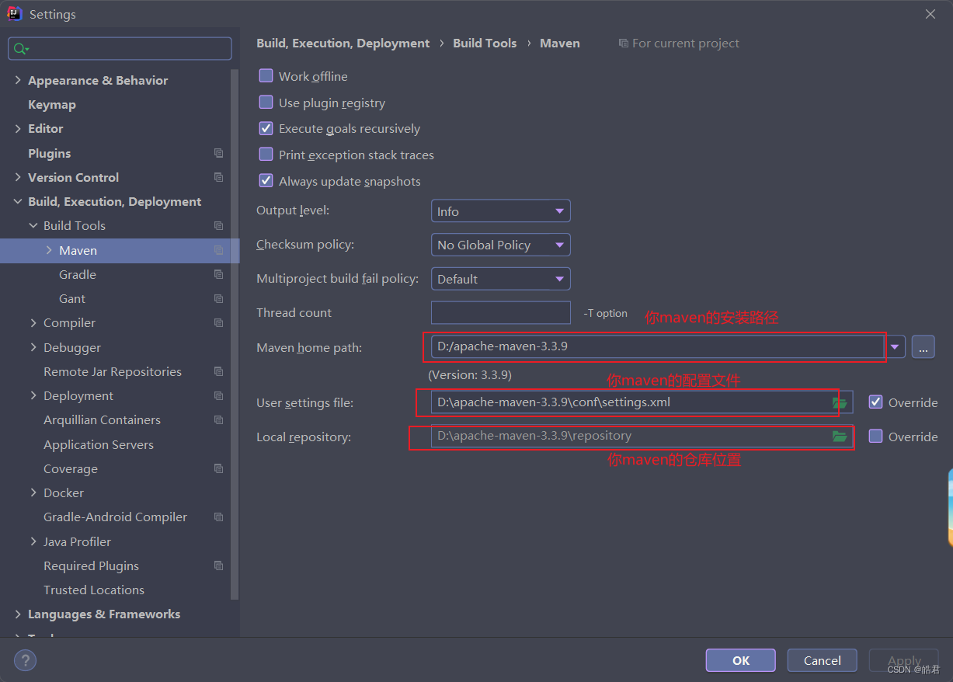Click the project-level icon beside Version Control
Viewport: 953px width, 682px height.
218,178
